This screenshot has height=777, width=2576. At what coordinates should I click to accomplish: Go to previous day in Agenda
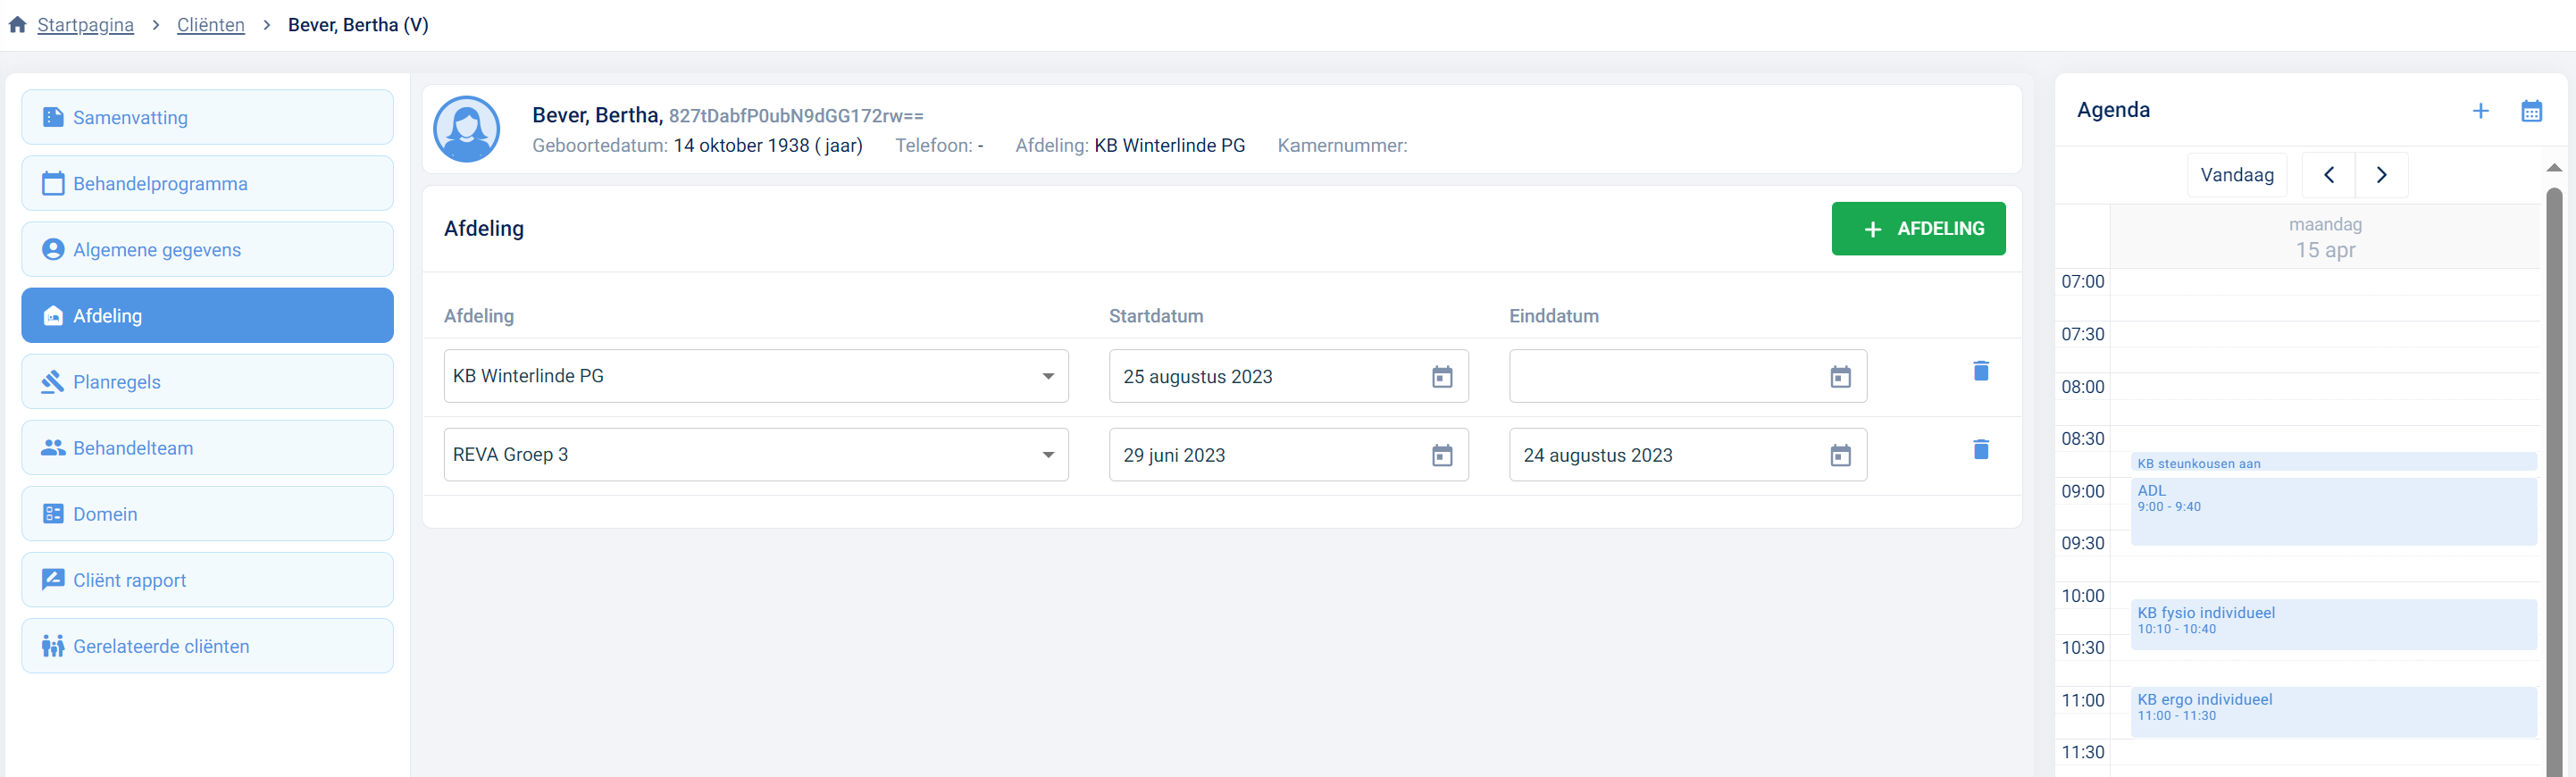(x=2328, y=175)
